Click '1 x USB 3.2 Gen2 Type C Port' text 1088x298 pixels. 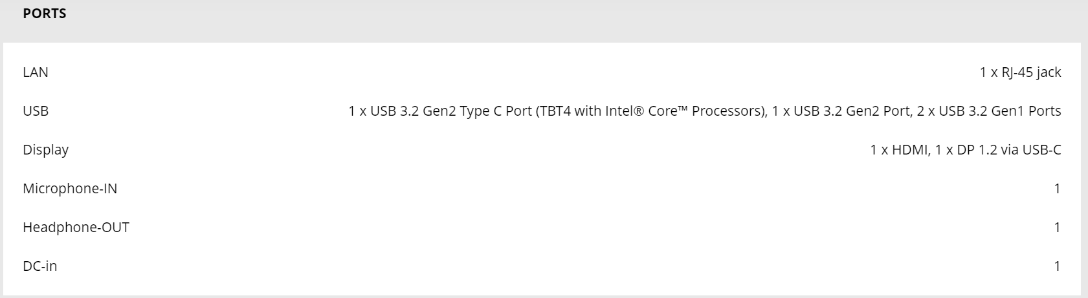tap(440, 111)
